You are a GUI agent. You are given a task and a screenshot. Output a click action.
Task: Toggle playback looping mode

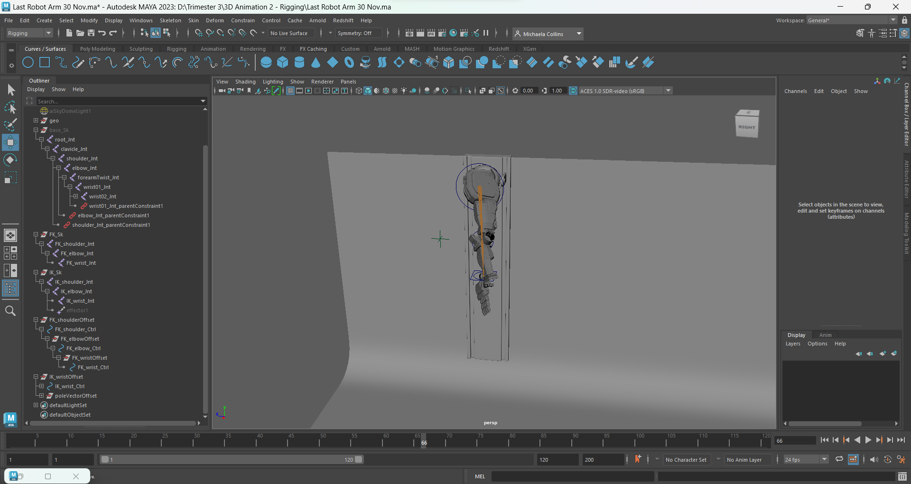coord(839,459)
